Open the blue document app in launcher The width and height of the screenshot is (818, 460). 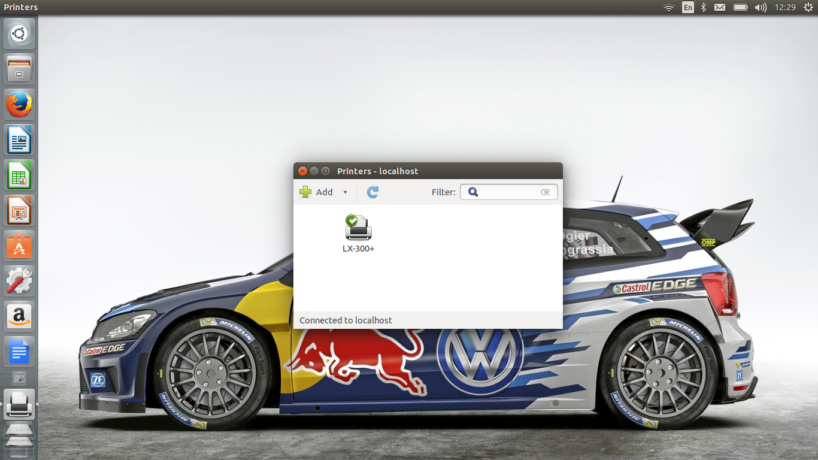pos(19,352)
